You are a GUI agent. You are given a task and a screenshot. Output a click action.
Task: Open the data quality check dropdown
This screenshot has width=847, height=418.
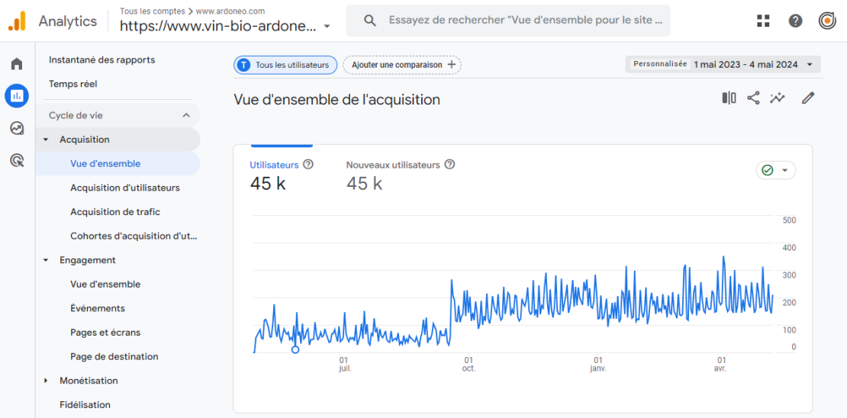pos(775,170)
